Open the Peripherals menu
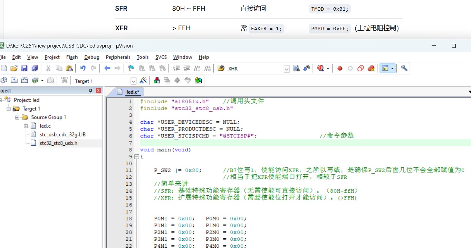 118,57
